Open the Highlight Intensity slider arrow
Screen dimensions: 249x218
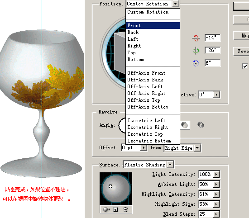[216, 194]
